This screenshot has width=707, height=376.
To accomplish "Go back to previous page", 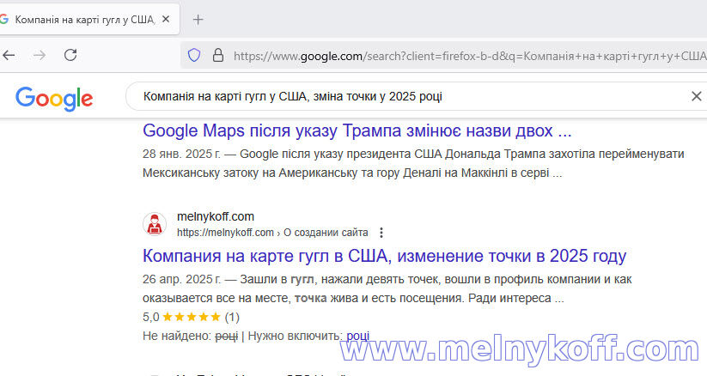I will pos(9,55).
